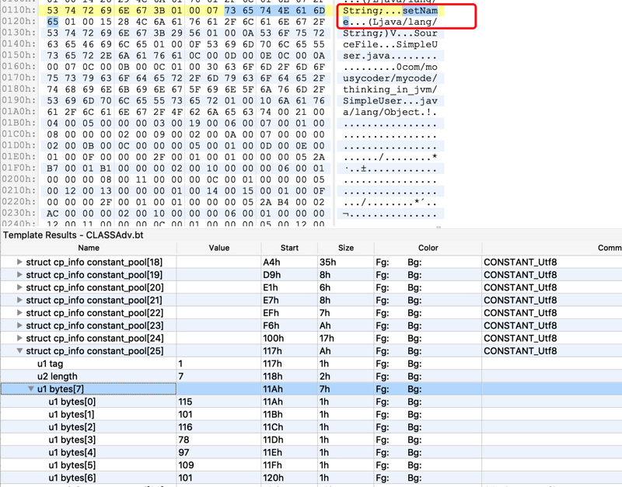The image size is (622, 487).
Task: Select the u1 bytes[3] row
Action: pyautogui.click(x=311, y=440)
